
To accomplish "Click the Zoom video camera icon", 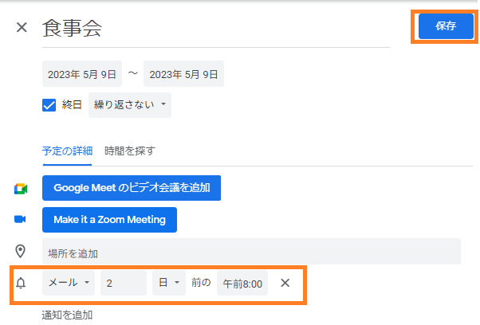I will click(x=20, y=219).
